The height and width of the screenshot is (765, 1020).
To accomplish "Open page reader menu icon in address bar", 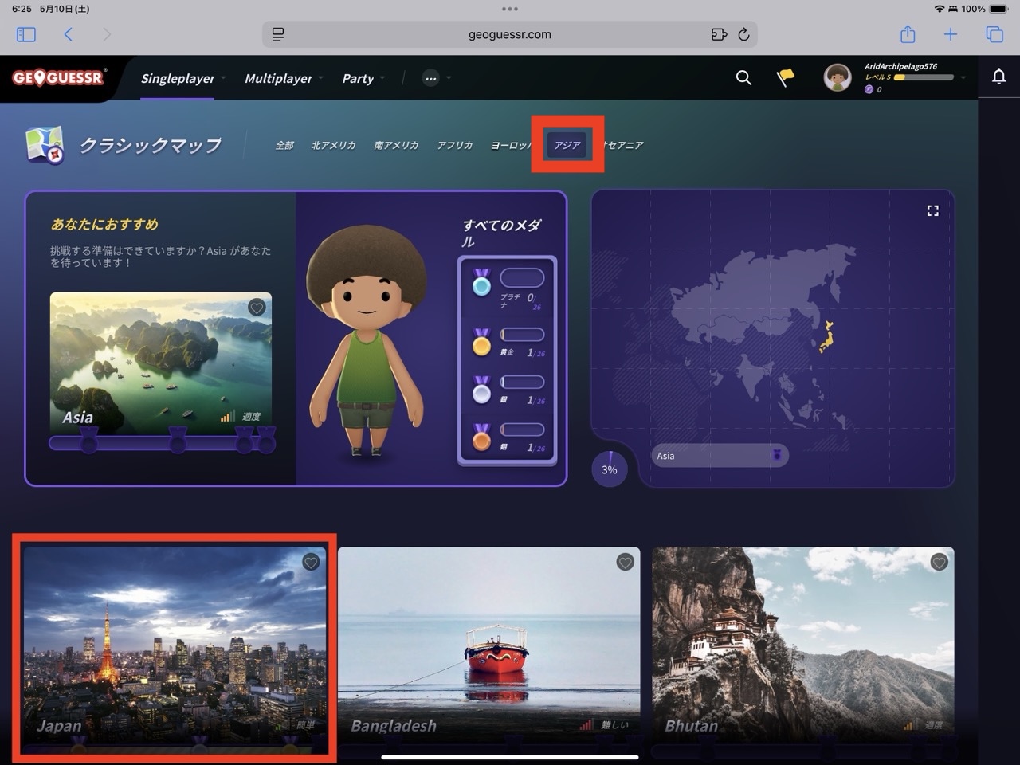I will coord(278,34).
